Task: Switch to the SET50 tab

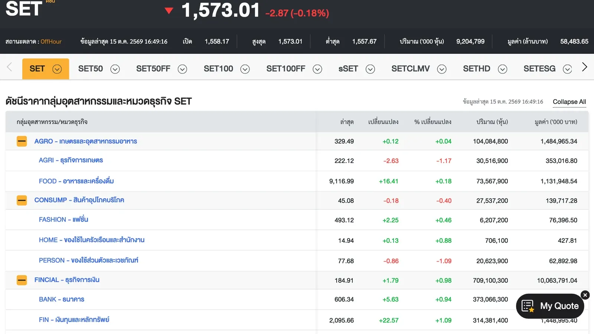Action: click(91, 69)
